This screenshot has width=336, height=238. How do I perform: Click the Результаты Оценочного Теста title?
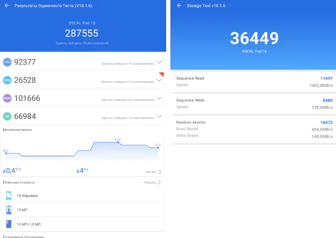click(x=53, y=6)
